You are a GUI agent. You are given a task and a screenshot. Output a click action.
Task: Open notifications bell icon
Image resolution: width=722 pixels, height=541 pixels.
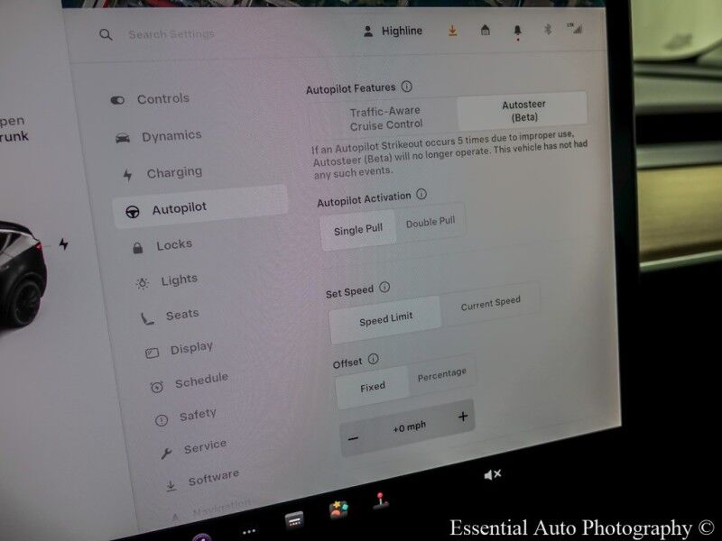[x=517, y=31]
